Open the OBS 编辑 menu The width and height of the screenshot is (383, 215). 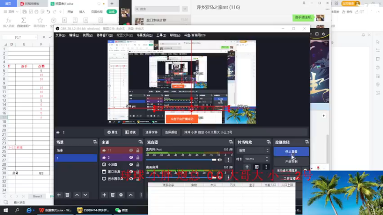point(74,35)
